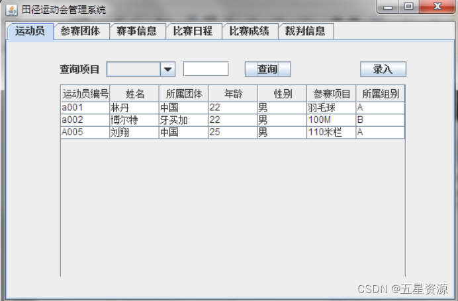458x301 pixels.
Task: Select the 中国 cell in 林丹's row
Action: tap(184, 108)
